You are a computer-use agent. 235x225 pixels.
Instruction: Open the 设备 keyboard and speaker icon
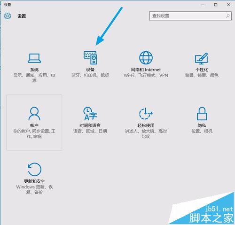tap(90, 58)
